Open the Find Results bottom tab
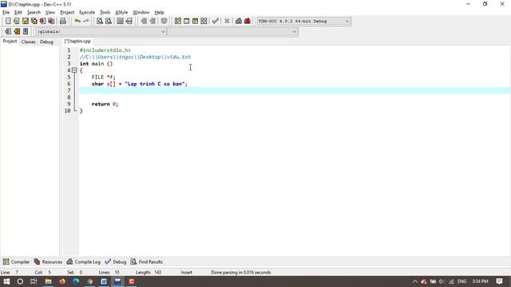This screenshot has height=287, width=511. [x=147, y=261]
